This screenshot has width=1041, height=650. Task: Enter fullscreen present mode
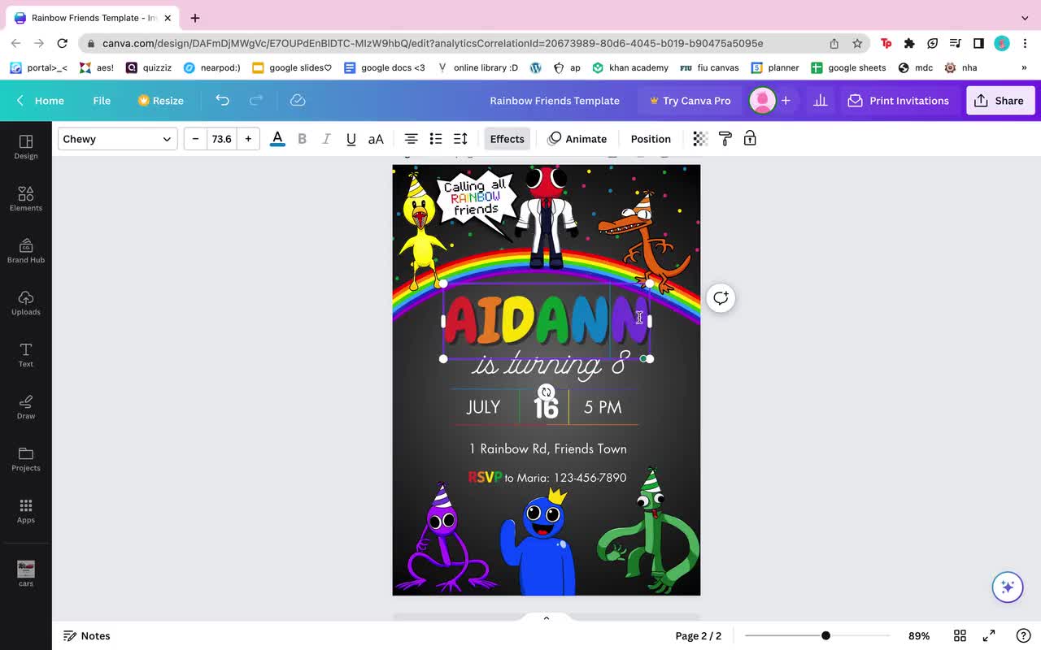click(989, 635)
